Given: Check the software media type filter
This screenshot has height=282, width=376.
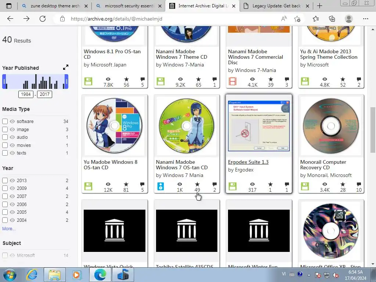Looking at the screenshot, I should tap(5, 121).
